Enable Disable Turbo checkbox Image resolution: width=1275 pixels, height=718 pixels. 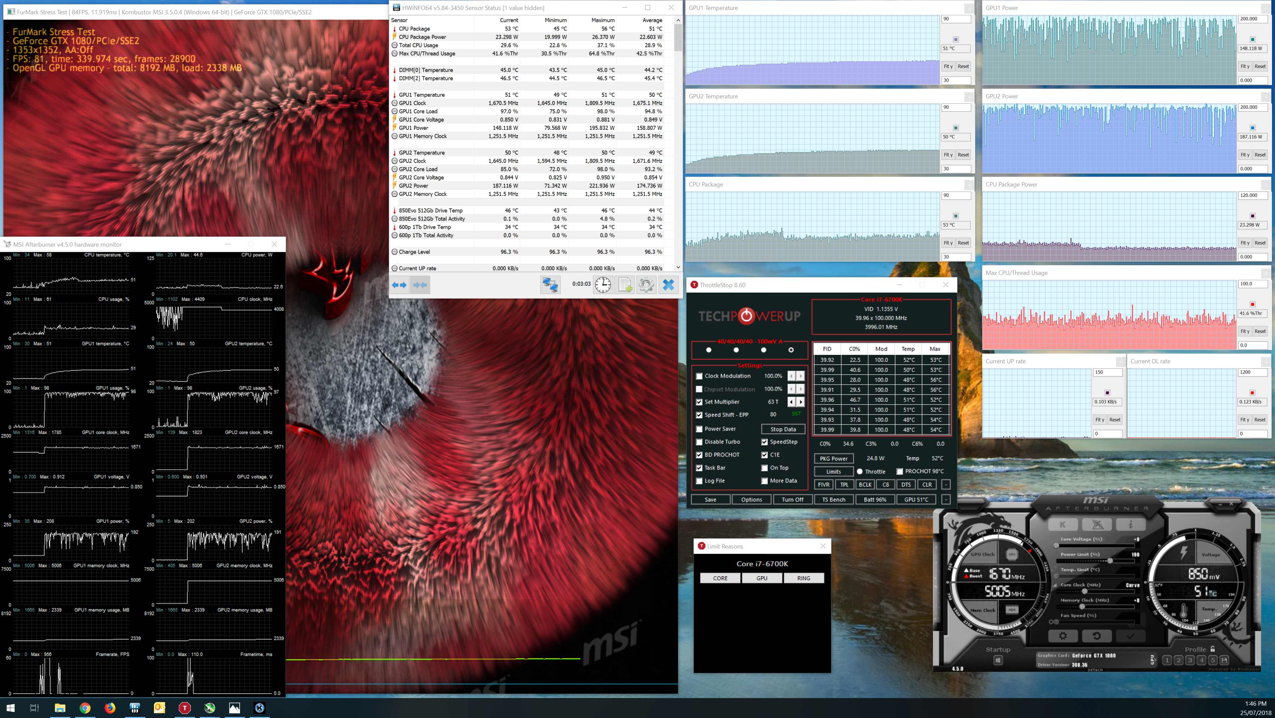coord(699,442)
